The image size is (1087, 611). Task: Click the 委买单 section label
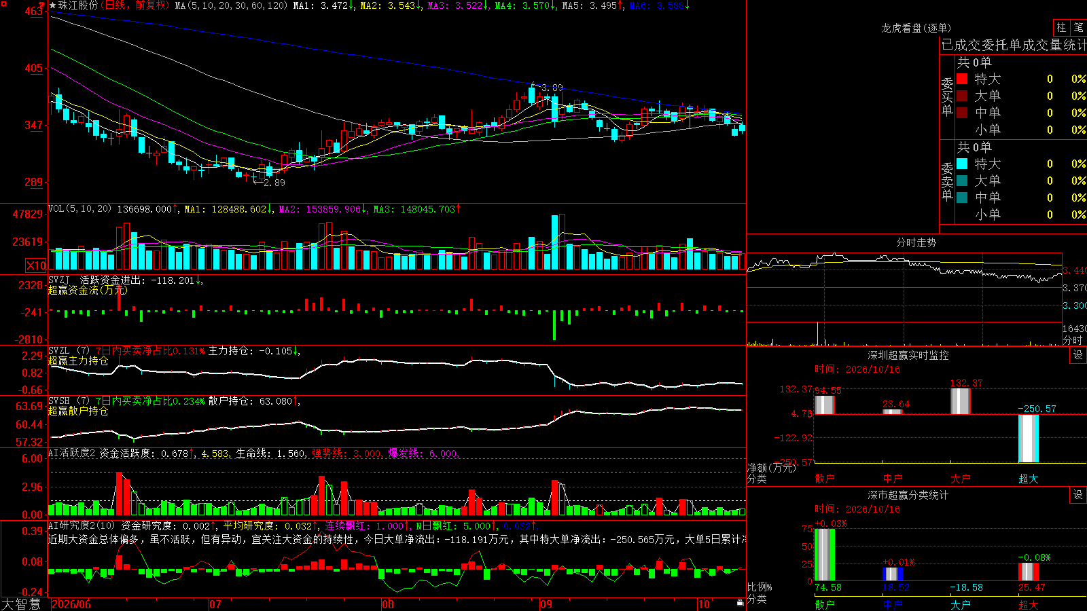[x=947, y=97]
